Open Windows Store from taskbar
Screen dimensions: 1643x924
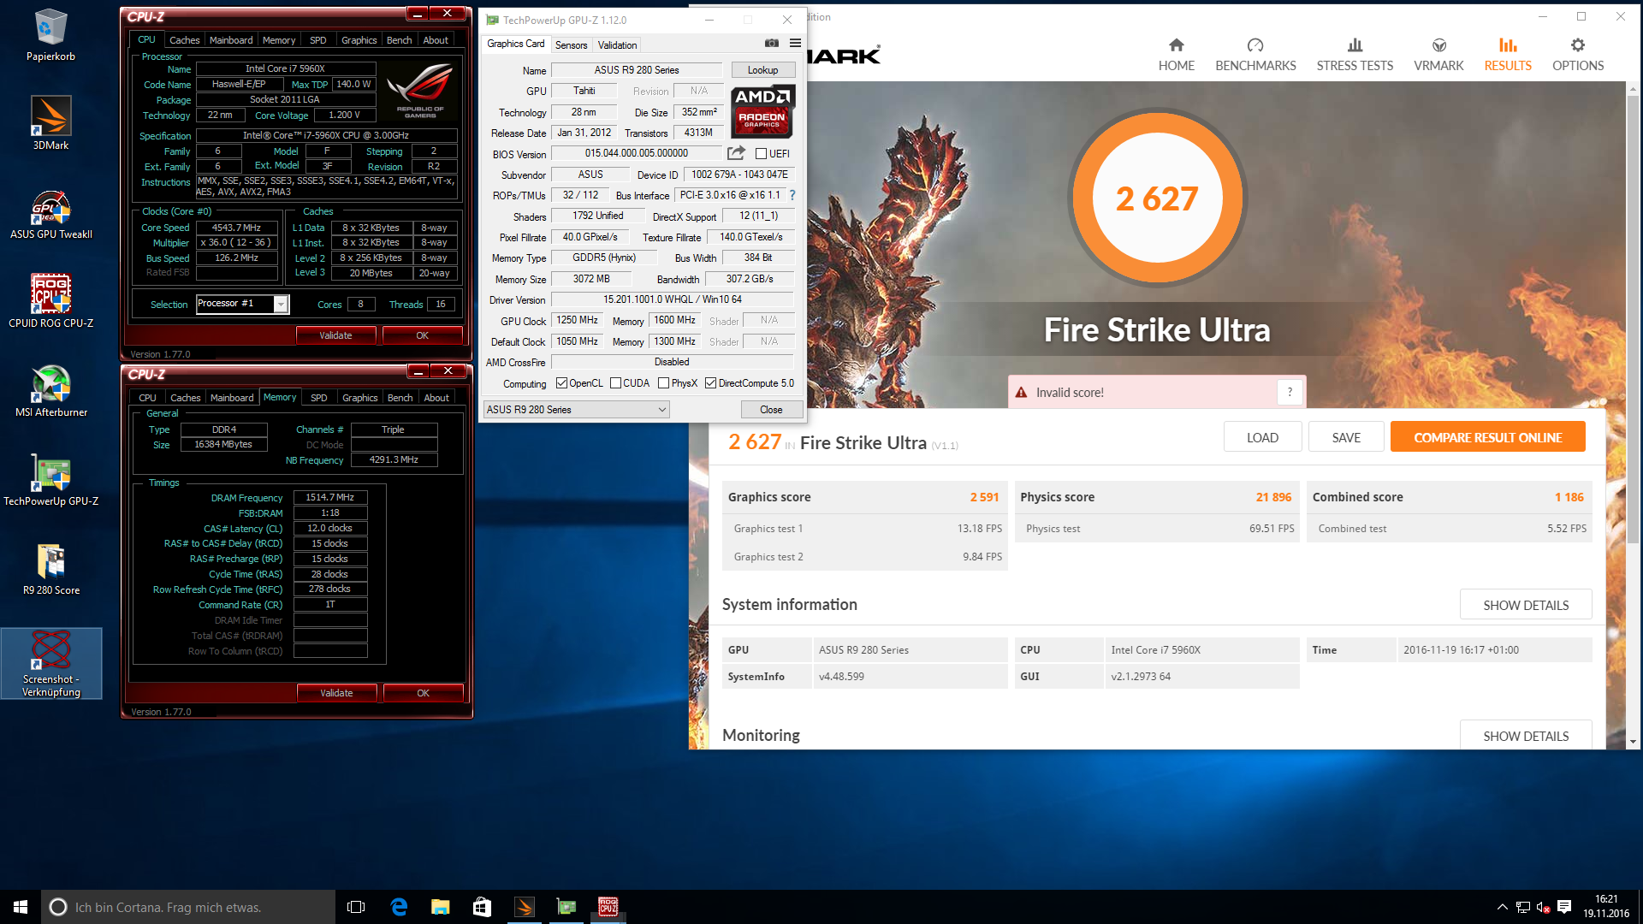tap(482, 907)
